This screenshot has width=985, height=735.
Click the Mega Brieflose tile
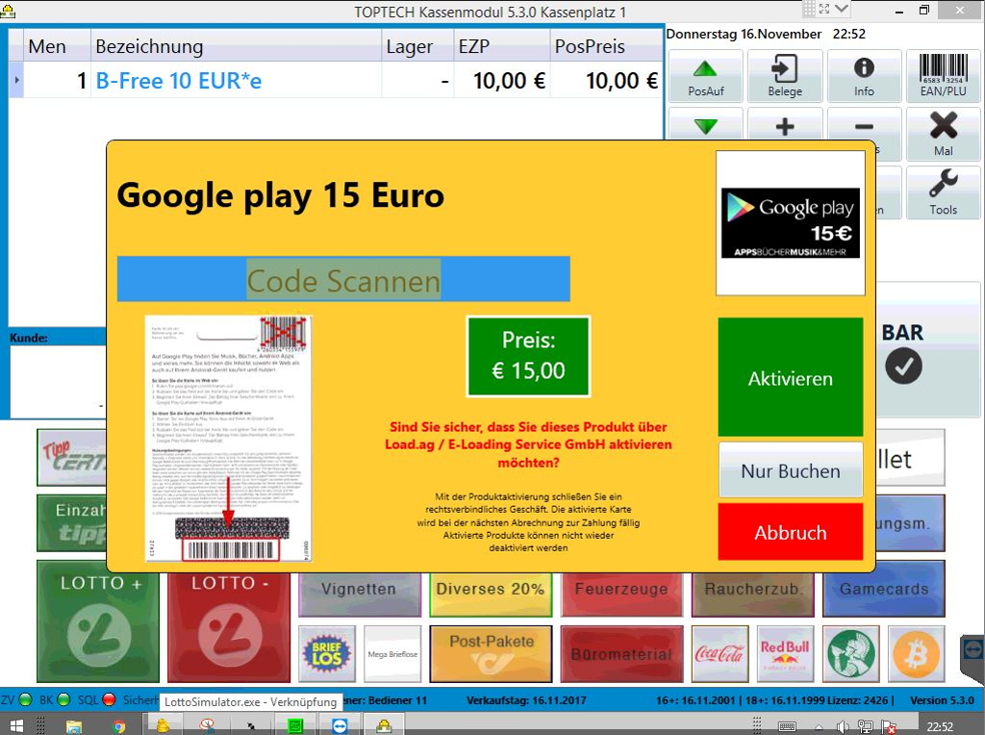click(392, 654)
